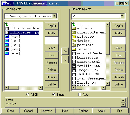This screenshot has height=115, width=130.
Task: Refresh the local file list
Action: click(x=52, y=77)
